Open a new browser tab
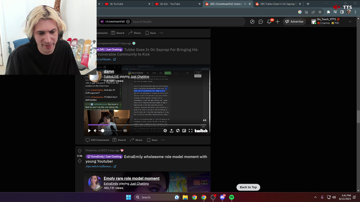This screenshot has height=202, width=360. [x=308, y=4]
